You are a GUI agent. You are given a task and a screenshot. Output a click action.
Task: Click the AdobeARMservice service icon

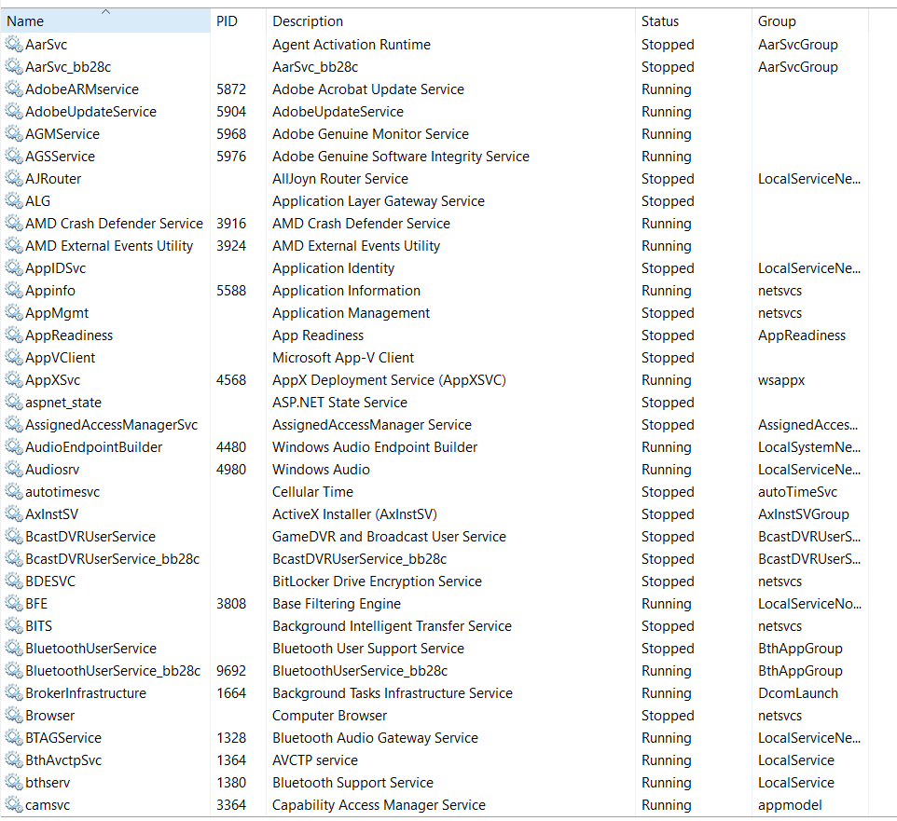click(x=14, y=89)
